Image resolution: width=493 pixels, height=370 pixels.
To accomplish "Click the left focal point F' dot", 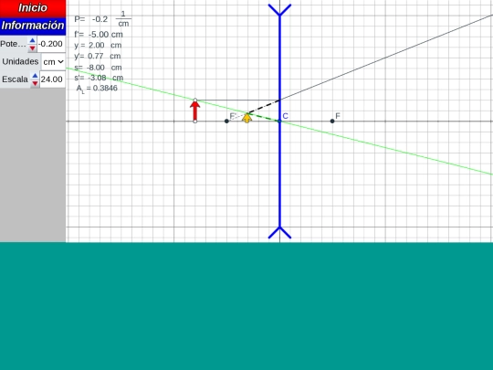I will pyautogui.click(x=226, y=122).
